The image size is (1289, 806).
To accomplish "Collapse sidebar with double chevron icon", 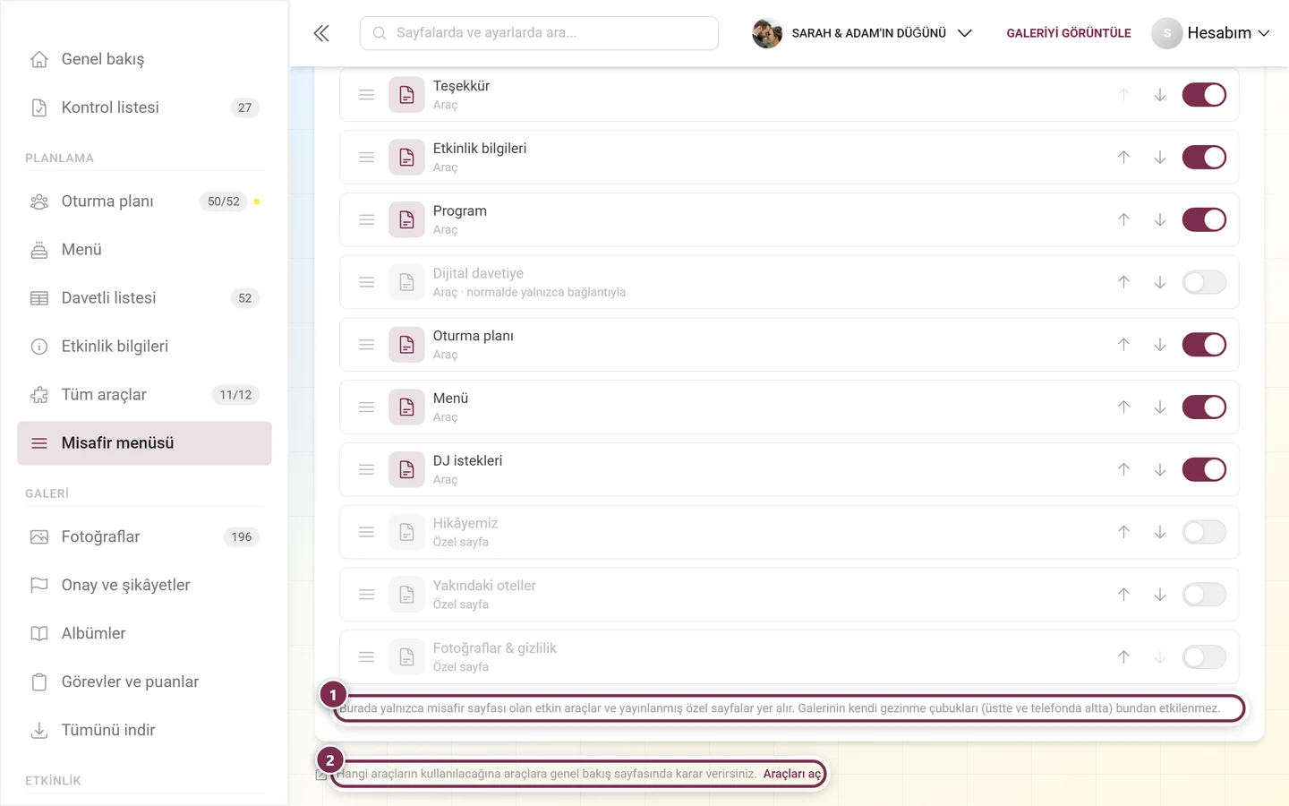I will tap(321, 33).
